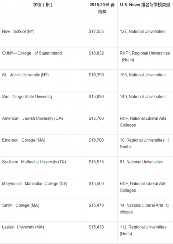The image size is (173, 244).
Task: Click the 2015-2016 食宿费 column header
Action: 102,8
